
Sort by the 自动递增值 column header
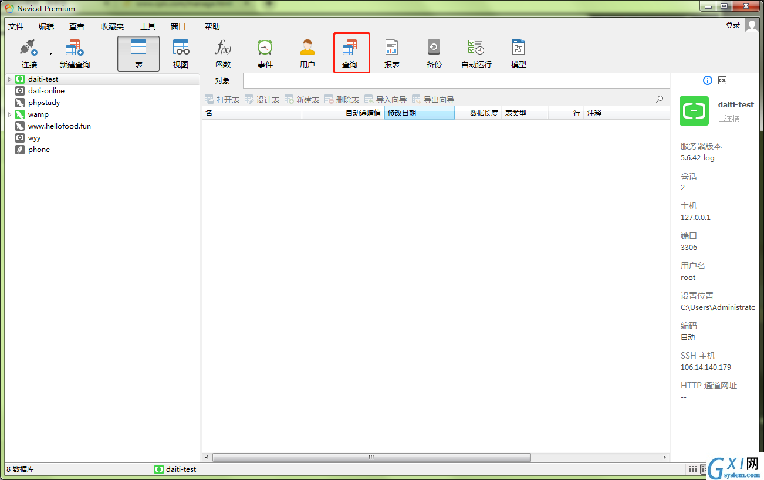(x=343, y=113)
